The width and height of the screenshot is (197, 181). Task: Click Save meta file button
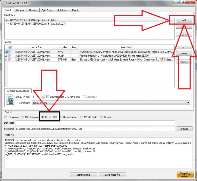pos(112,175)
